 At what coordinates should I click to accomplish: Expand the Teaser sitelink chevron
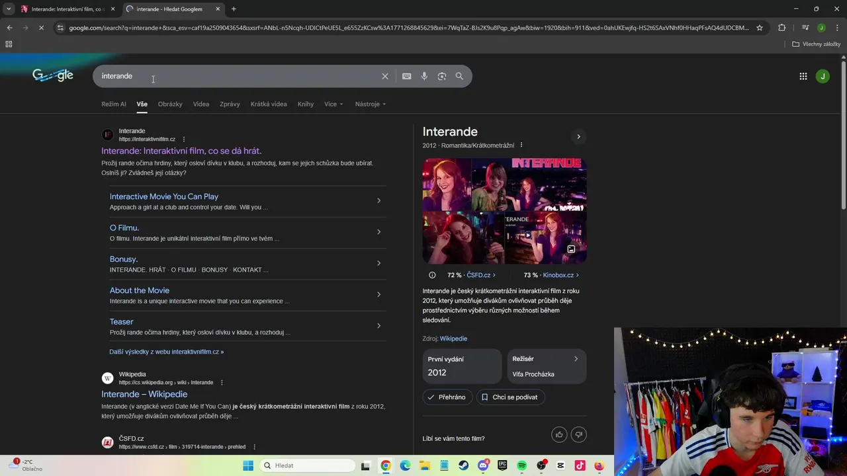pyautogui.click(x=379, y=325)
